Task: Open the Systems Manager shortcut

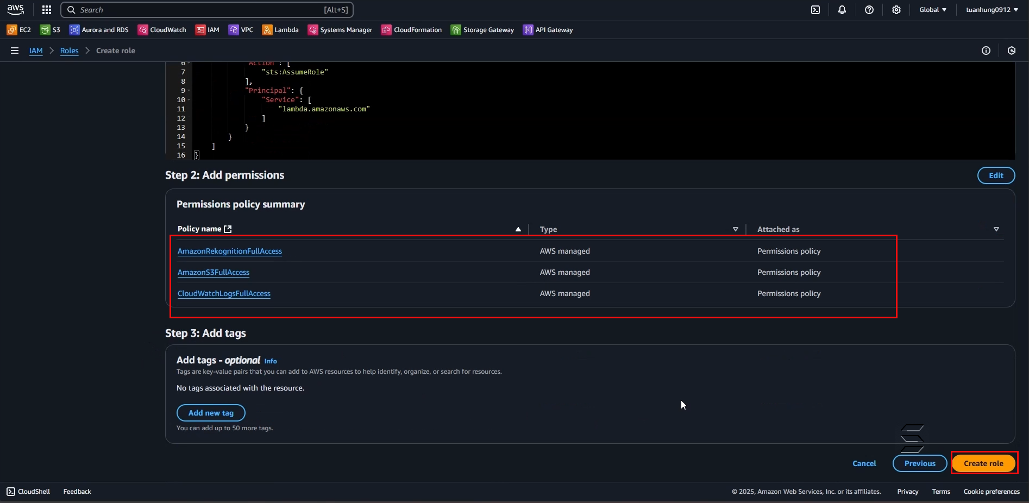Action: [340, 30]
